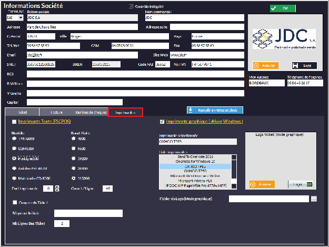Click the Logo button with floppy disk icon
329x247 pixels.
303,66
